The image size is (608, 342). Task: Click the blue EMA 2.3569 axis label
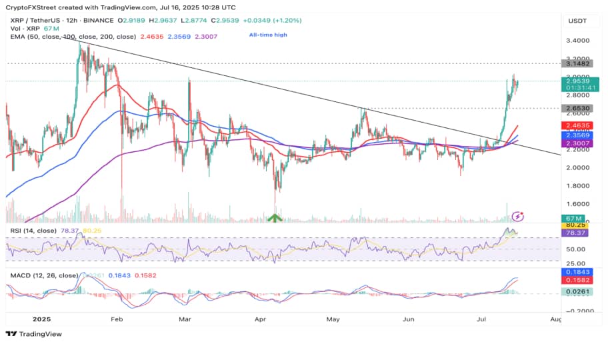point(577,135)
